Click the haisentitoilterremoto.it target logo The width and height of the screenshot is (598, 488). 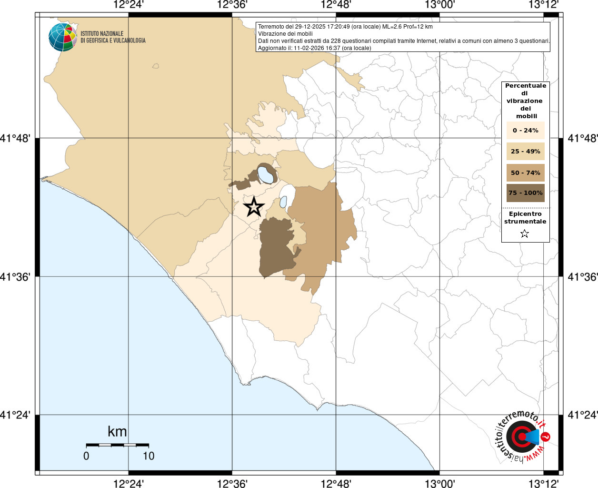522,437
